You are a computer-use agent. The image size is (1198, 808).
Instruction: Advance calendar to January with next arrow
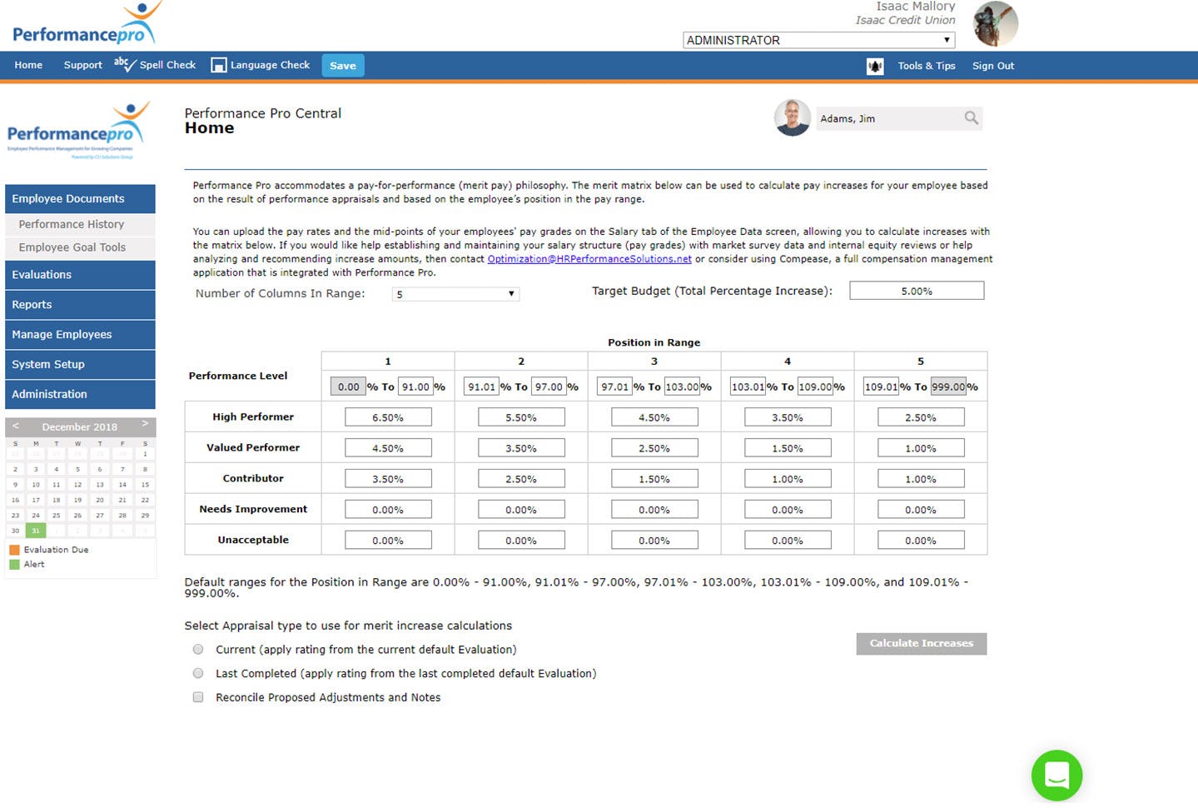144,426
